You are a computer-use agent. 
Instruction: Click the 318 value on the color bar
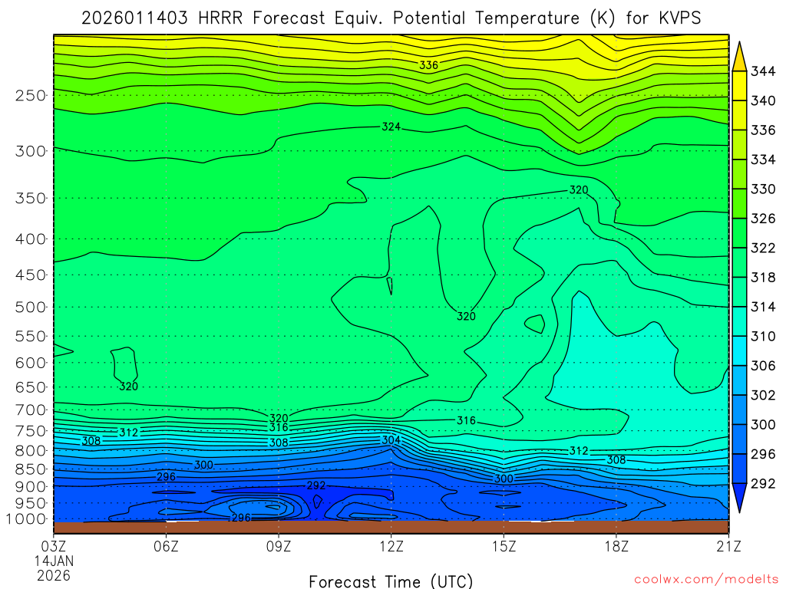pos(763,277)
